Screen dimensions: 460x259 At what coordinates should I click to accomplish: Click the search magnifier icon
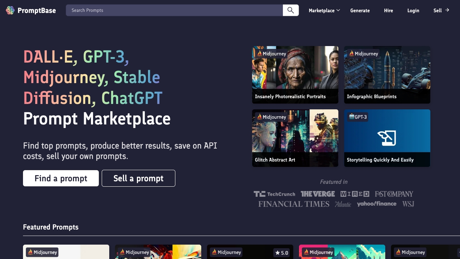(x=290, y=10)
